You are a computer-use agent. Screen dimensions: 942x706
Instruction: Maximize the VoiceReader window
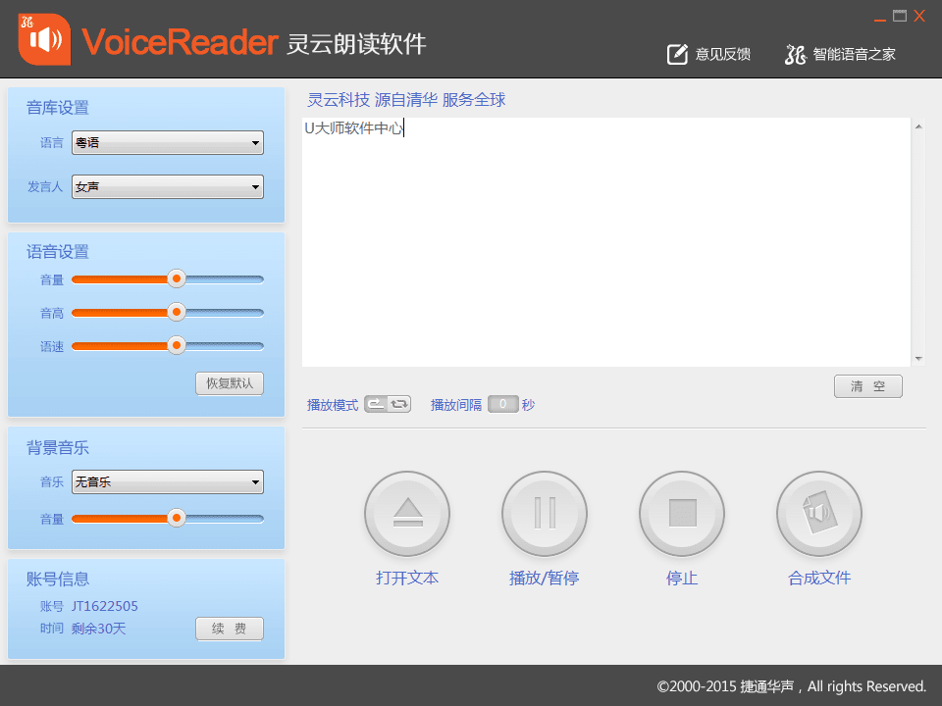[x=900, y=16]
